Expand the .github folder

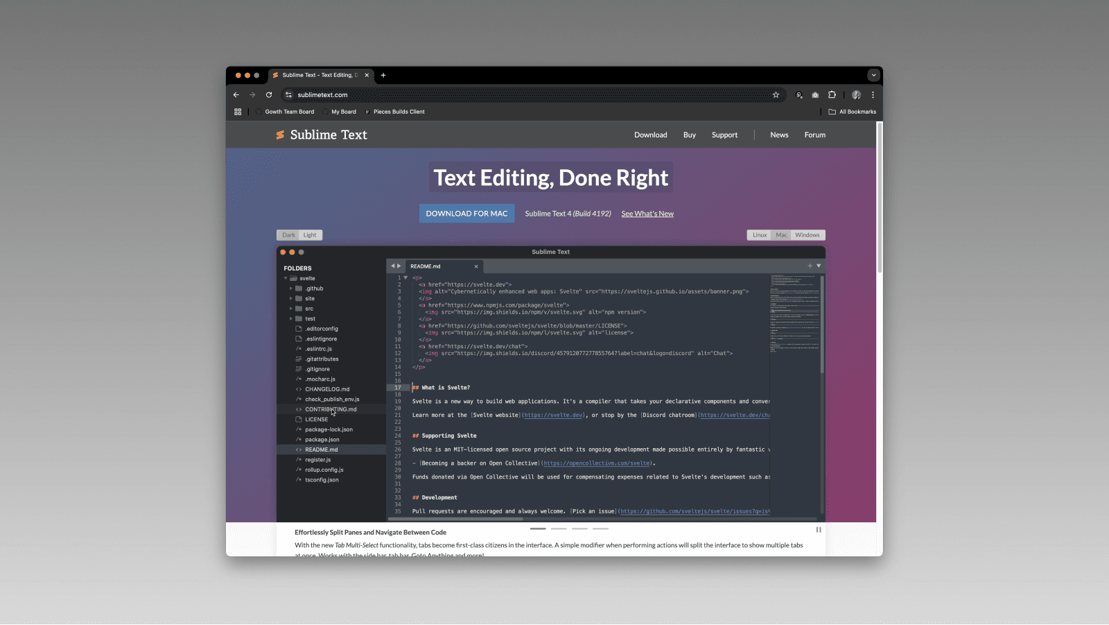pos(291,289)
